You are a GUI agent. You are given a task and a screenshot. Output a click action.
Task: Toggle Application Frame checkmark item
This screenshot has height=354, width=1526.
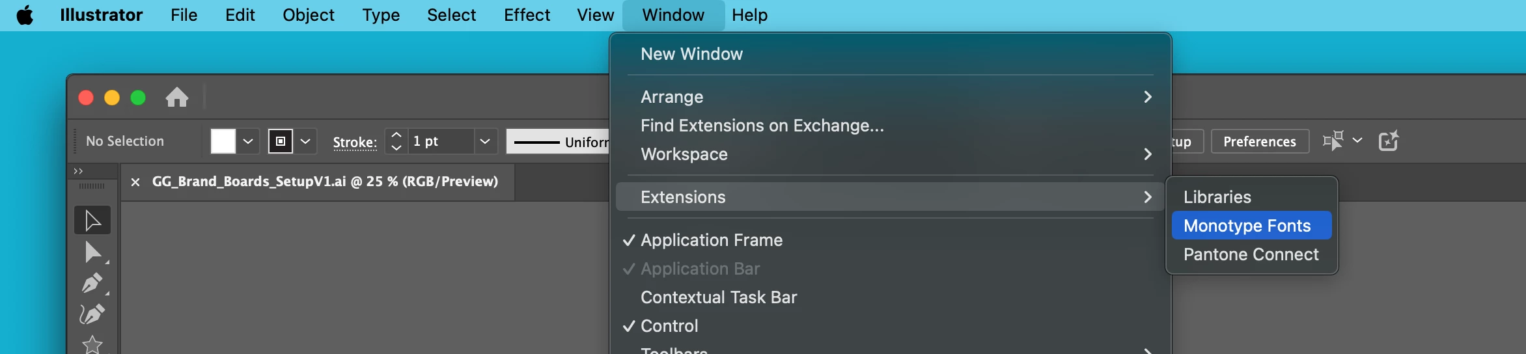[x=890, y=240]
